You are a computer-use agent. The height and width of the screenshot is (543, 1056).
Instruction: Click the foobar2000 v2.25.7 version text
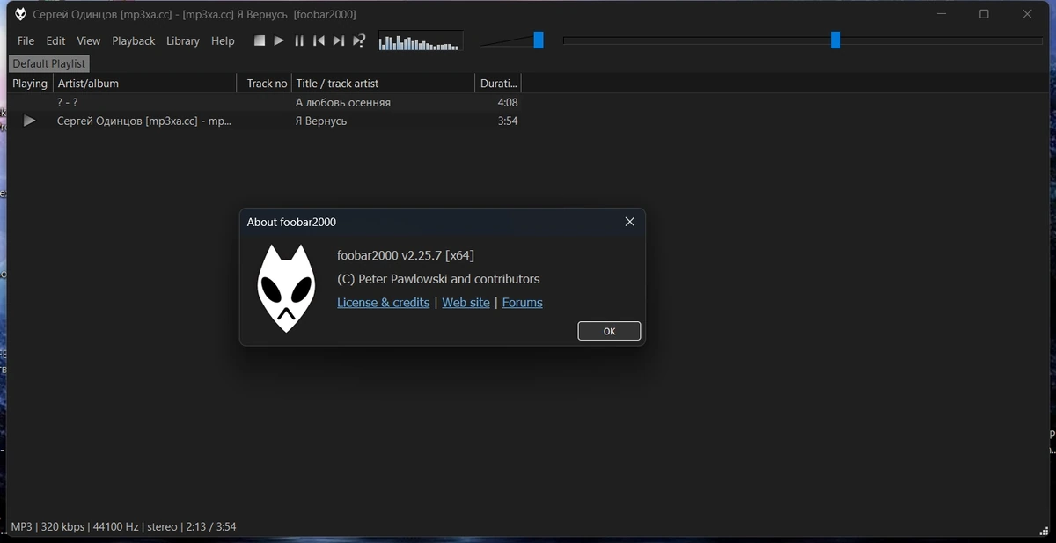(x=406, y=256)
